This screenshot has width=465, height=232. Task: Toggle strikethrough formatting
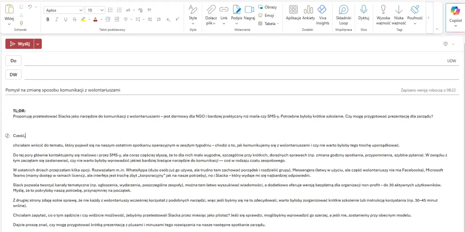tap(74, 19)
